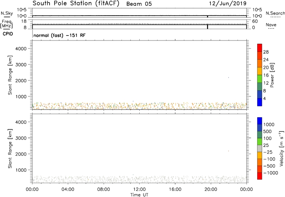Click the 'Time UT' axis title
This screenshot has height=197, width=285.
pyautogui.click(x=139, y=195)
